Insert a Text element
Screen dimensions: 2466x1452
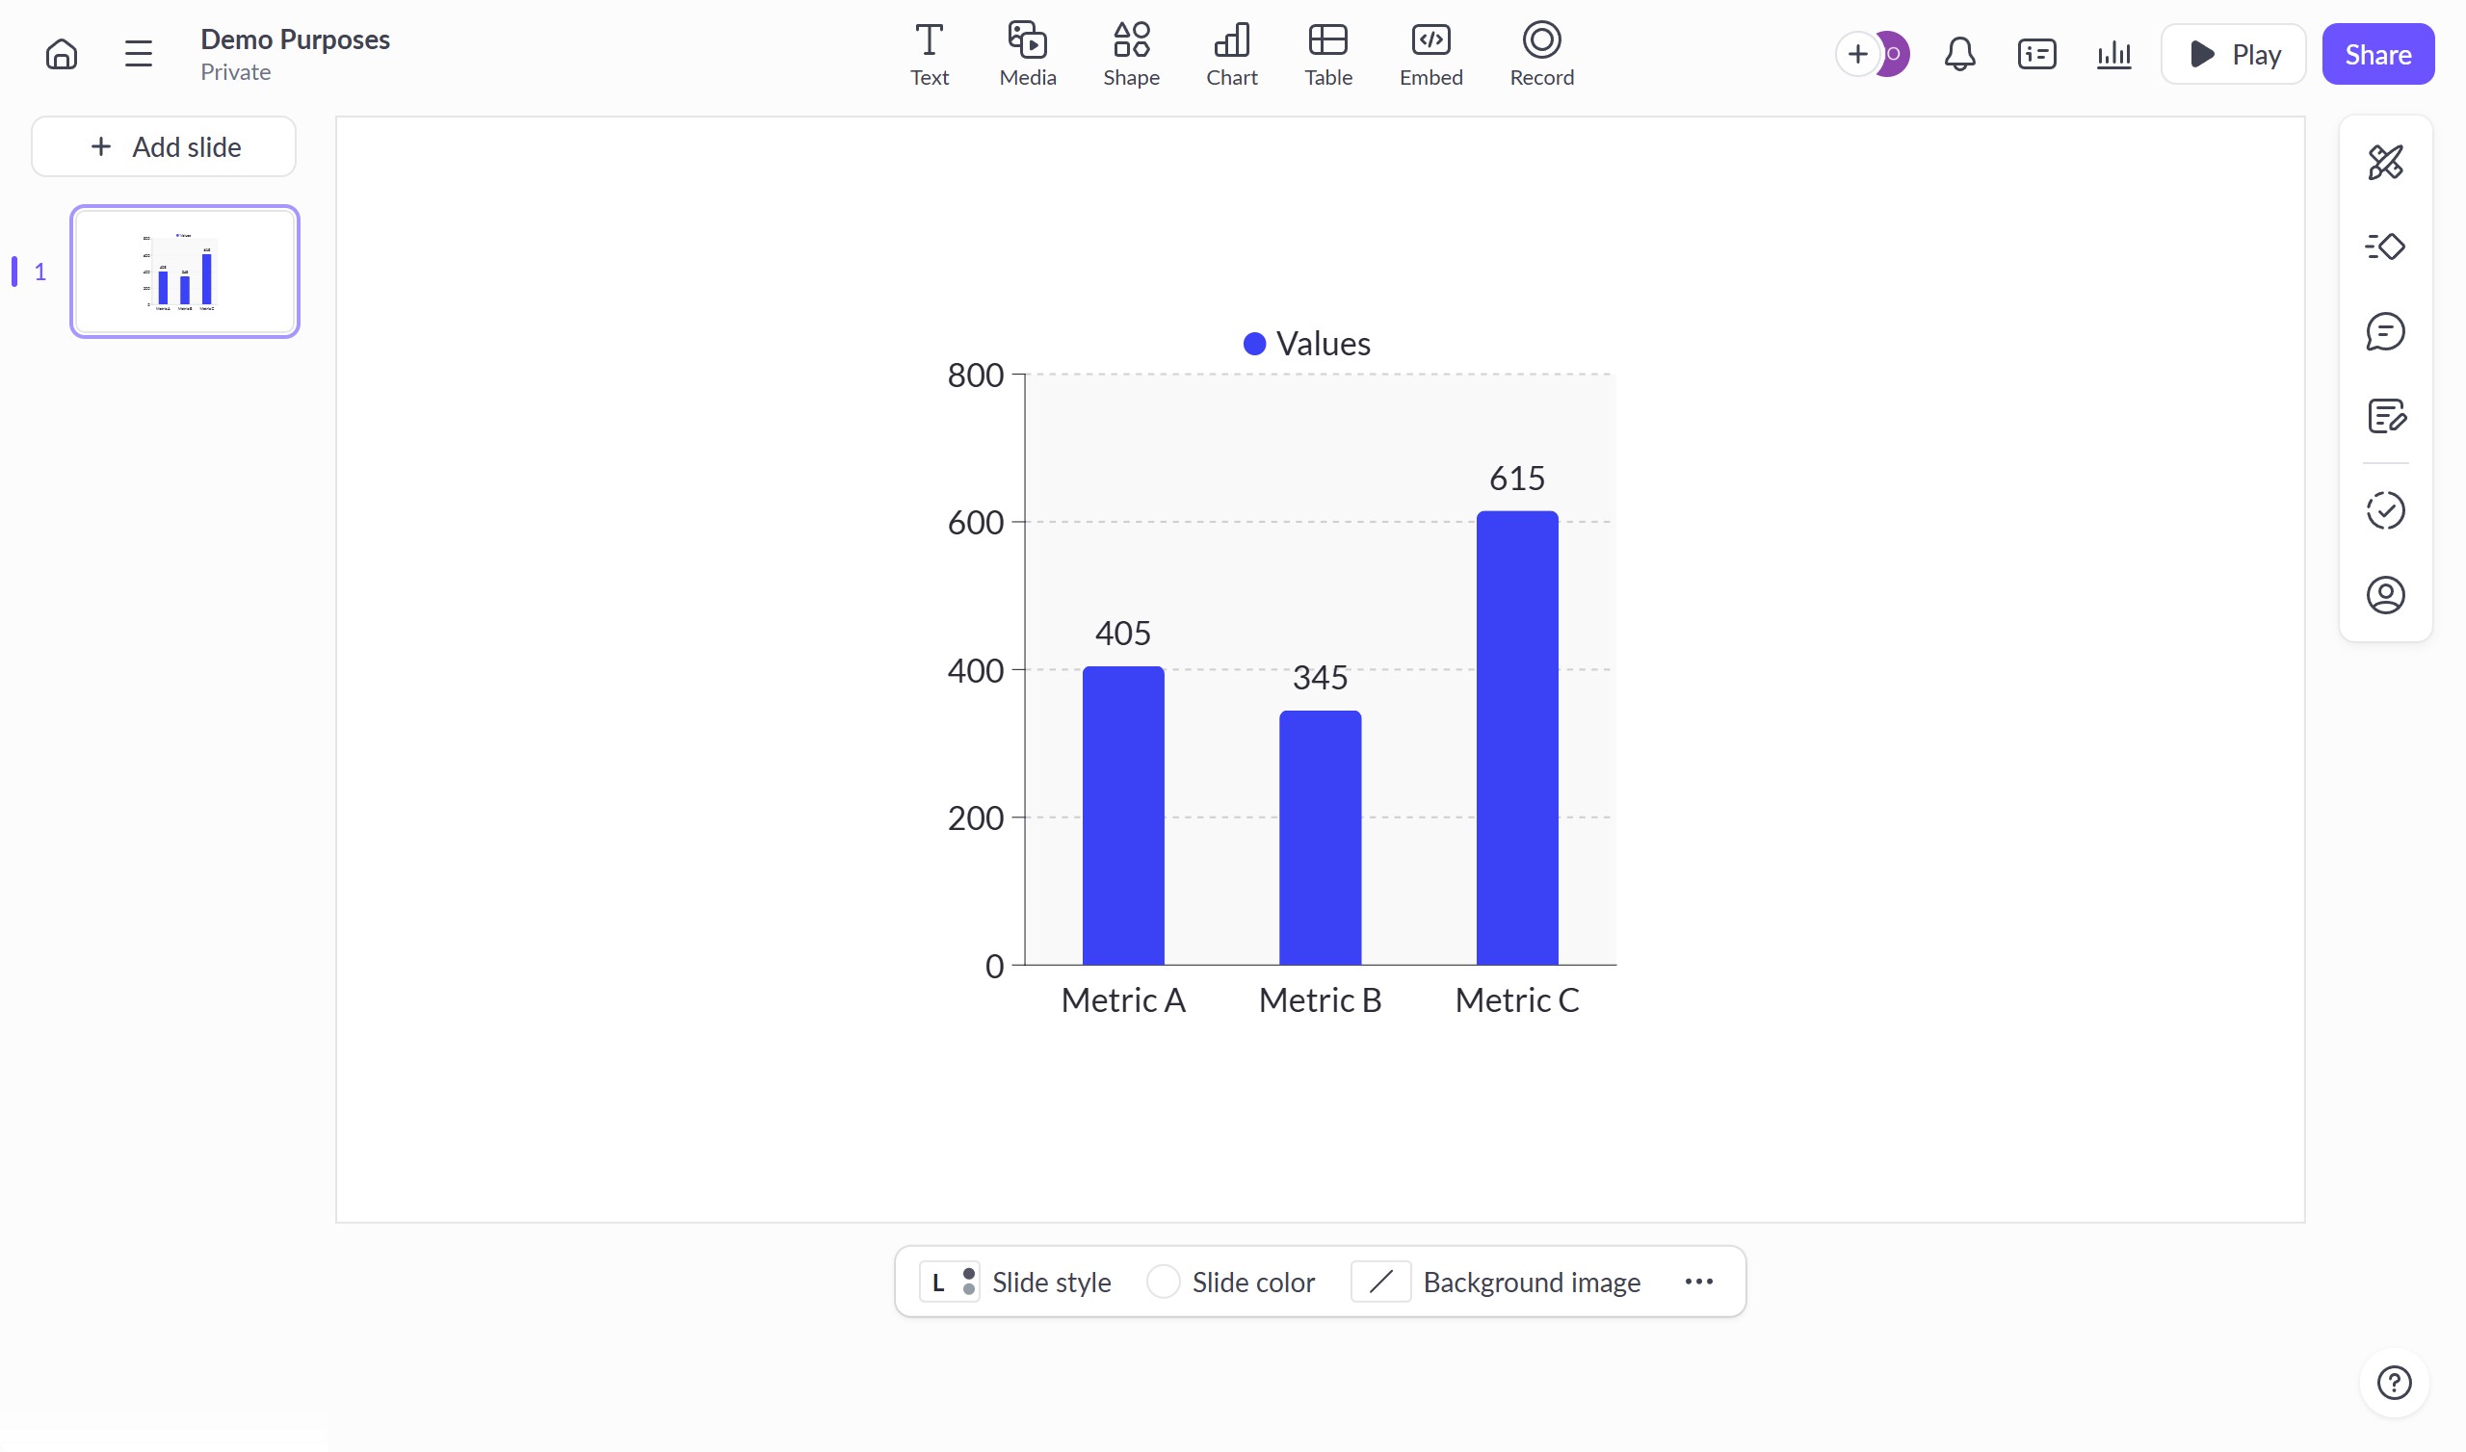929,55
